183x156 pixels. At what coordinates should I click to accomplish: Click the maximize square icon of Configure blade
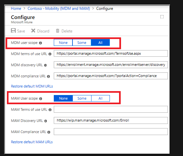point(162,17)
